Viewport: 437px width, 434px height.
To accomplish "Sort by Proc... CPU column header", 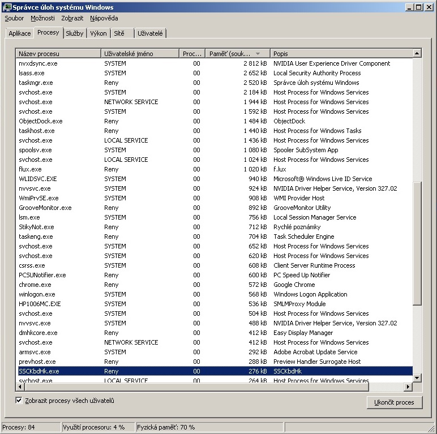I will point(192,54).
